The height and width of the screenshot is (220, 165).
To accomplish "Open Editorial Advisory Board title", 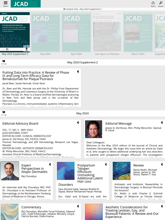I will 20,123.
